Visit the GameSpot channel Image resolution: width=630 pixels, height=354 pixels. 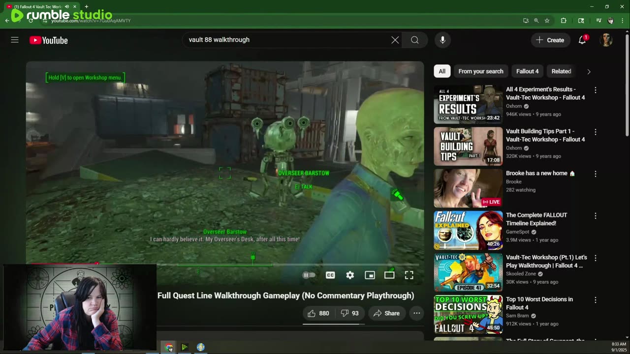[x=518, y=232]
